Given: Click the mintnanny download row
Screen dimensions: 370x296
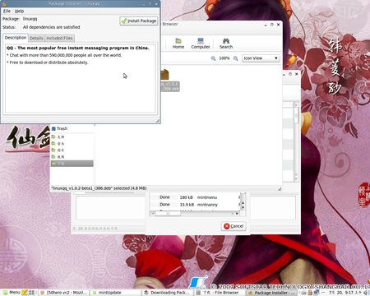Looking at the screenshot, I should pos(195,205).
